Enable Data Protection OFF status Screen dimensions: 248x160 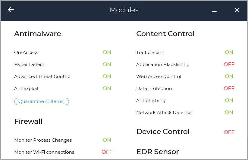[229, 88]
